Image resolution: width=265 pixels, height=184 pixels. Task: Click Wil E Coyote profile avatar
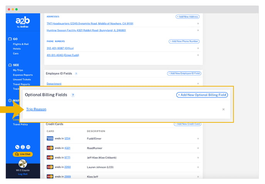(x=23, y=164)
